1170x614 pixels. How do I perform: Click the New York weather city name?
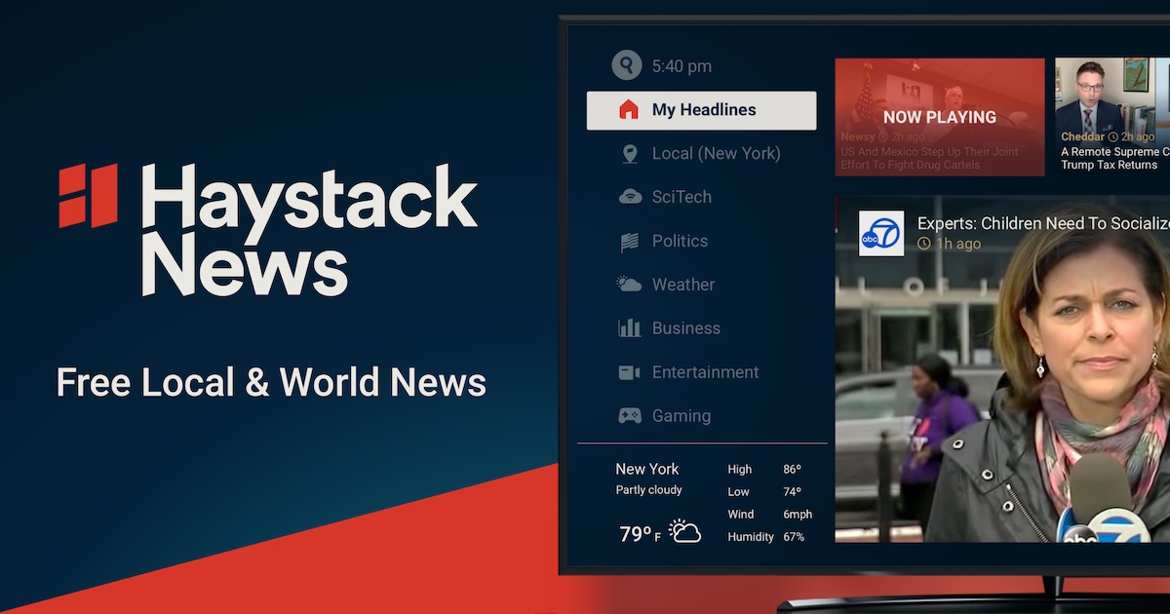[647, 469]
